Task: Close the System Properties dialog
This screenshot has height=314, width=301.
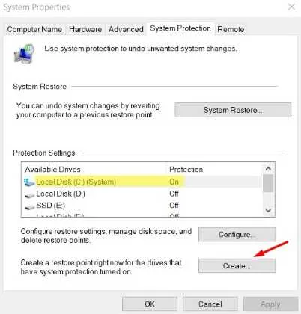Action: click(291, 7)
